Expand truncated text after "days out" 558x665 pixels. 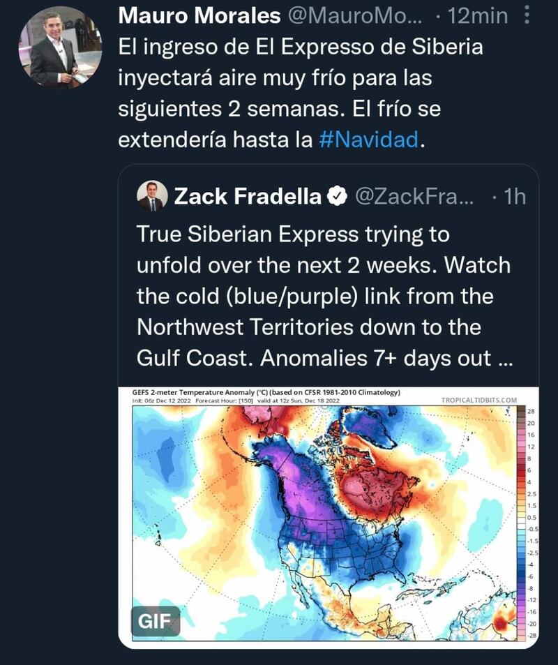coord(505,359)
